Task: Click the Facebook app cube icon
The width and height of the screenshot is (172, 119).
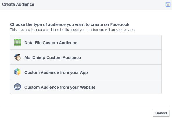Action: click(x=17, y=72)
